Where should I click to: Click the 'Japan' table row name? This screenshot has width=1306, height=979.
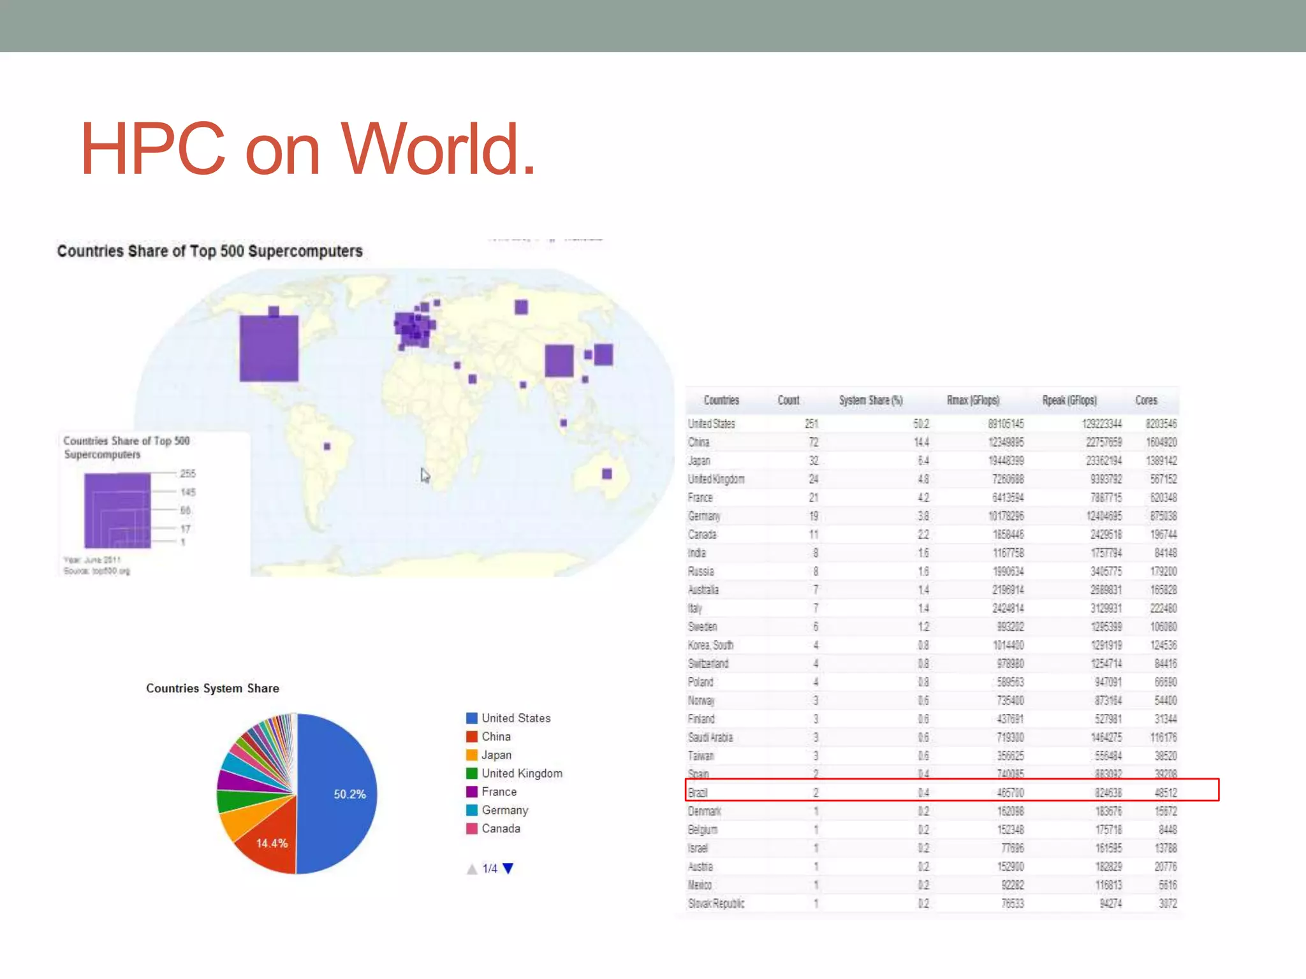point(699,461)
